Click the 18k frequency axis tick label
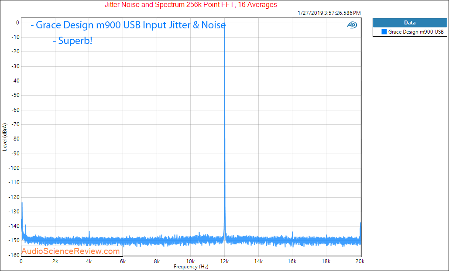 (x=326, y=261)
